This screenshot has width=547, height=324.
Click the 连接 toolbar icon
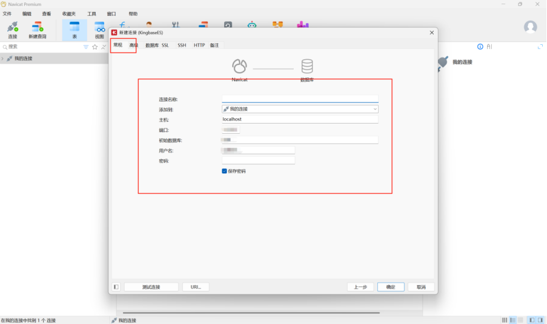[x=13, y=30]
